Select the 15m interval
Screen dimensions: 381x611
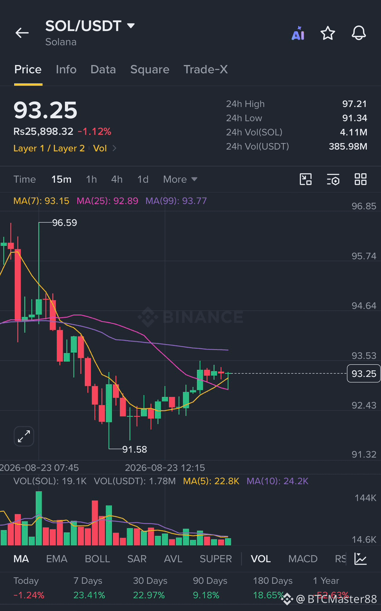click(61, 179)
